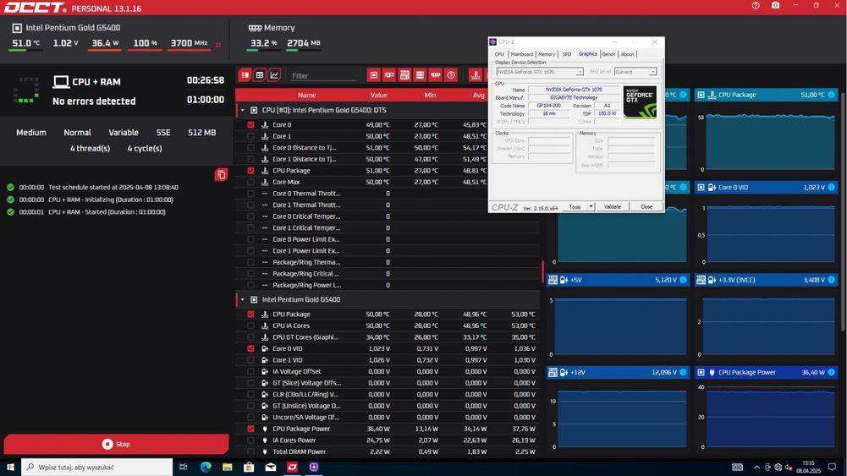The image size is (847, 476).
Task: Click save icon on +3.3V graph header
Action: pos(701,280)
